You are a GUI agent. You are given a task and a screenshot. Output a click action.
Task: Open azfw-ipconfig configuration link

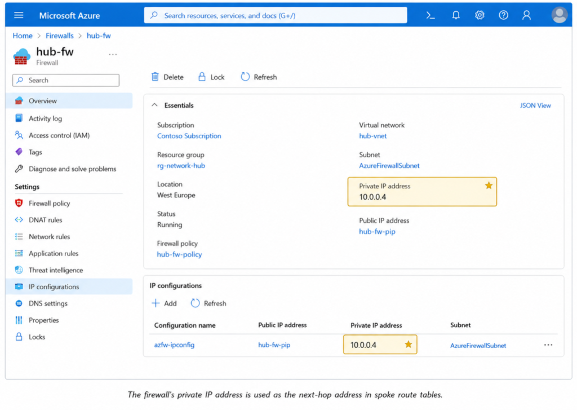coord(174,345)
